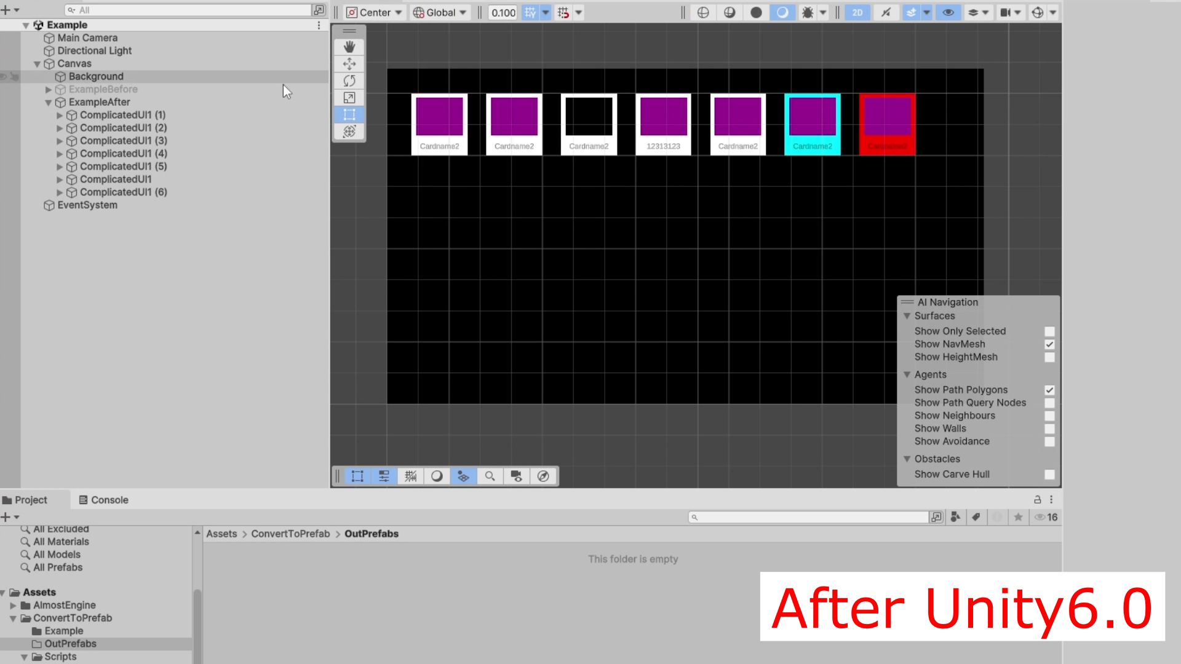Collapse the ExampleAfter object
The width and height of the screenshot is (1181, 664).
[49, 103]
